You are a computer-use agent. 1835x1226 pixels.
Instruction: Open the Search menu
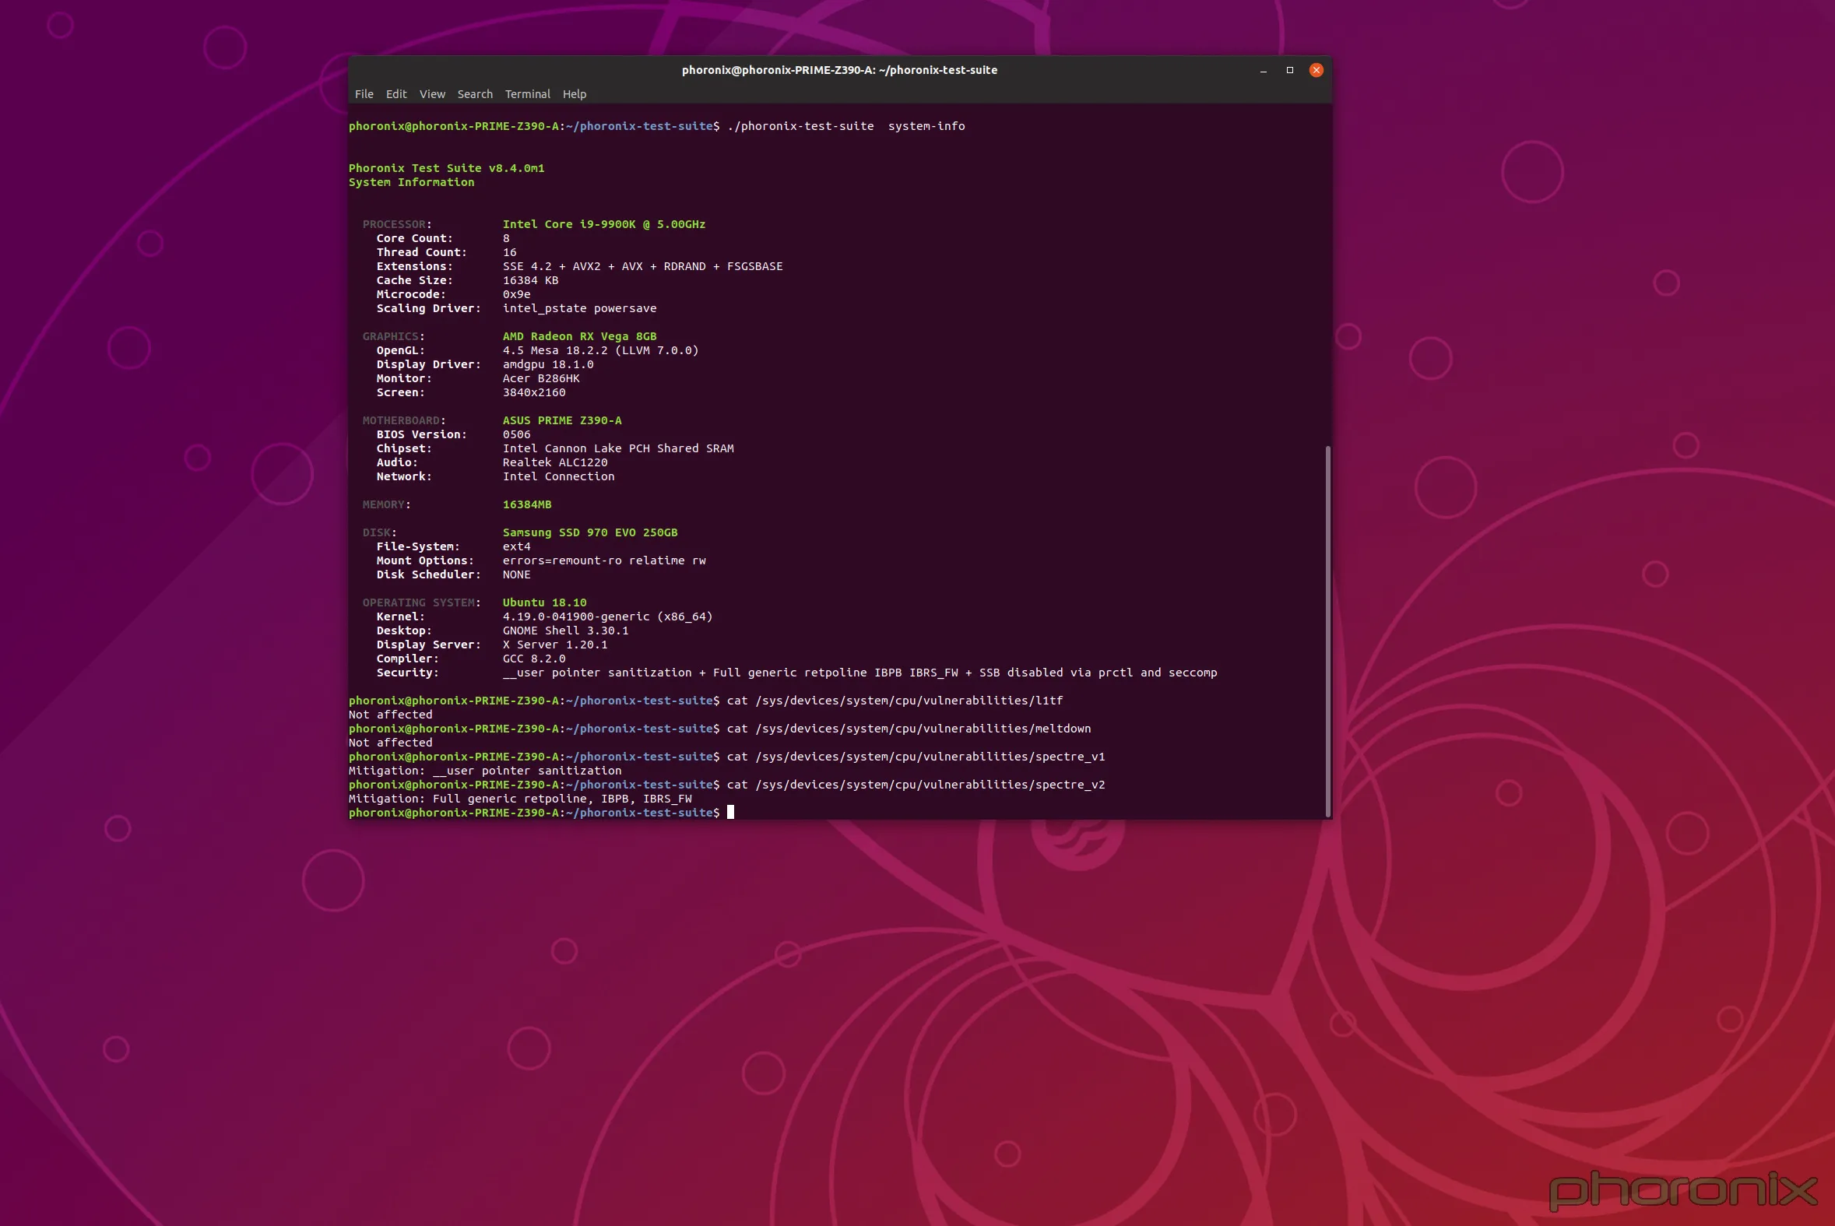475,94
